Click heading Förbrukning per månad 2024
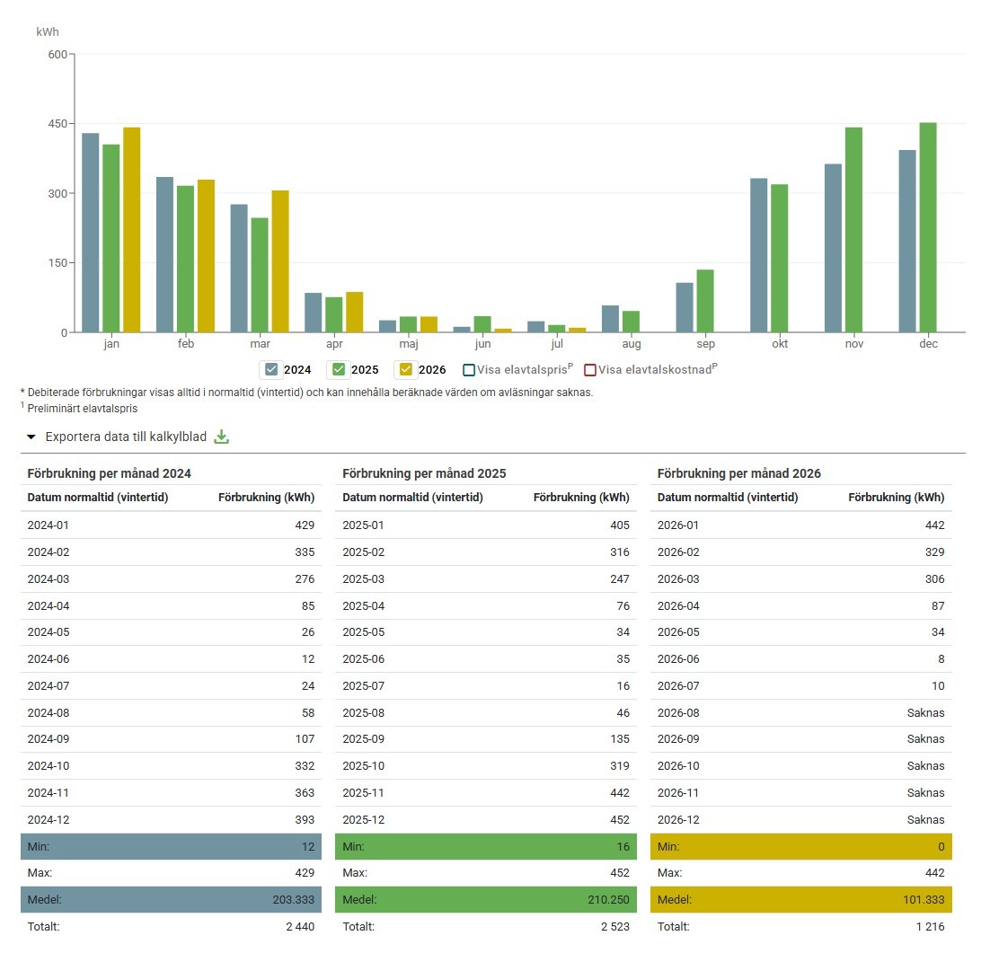 [109, 473]
